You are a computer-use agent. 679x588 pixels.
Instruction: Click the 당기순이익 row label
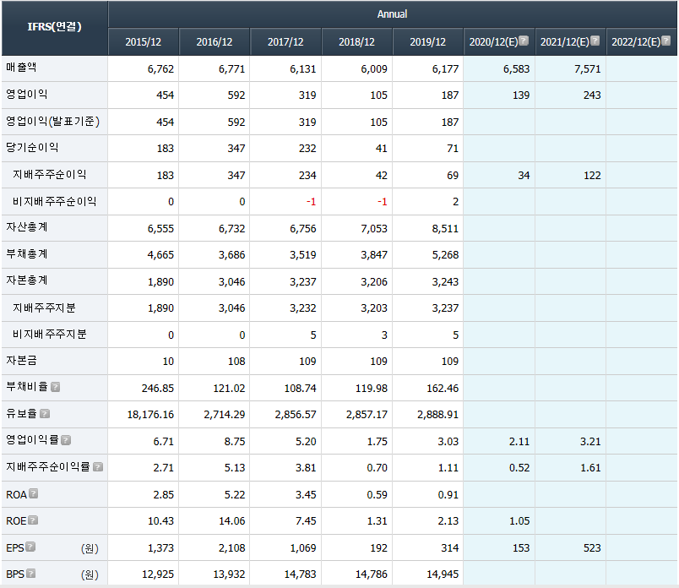point(32,148)
